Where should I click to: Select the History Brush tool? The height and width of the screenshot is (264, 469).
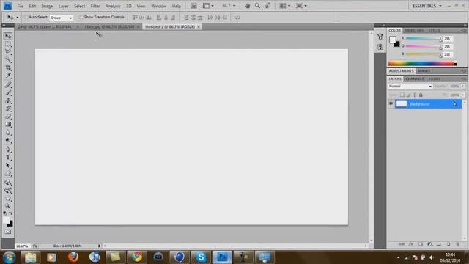pos(8,109)
